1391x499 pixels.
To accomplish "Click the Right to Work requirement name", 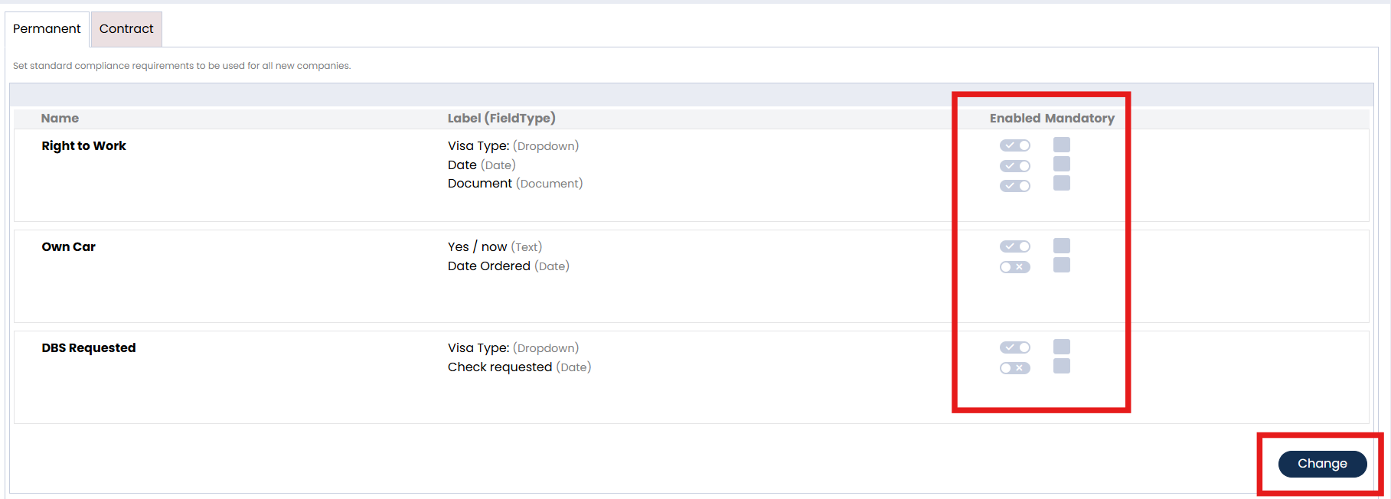I will 83,146.
